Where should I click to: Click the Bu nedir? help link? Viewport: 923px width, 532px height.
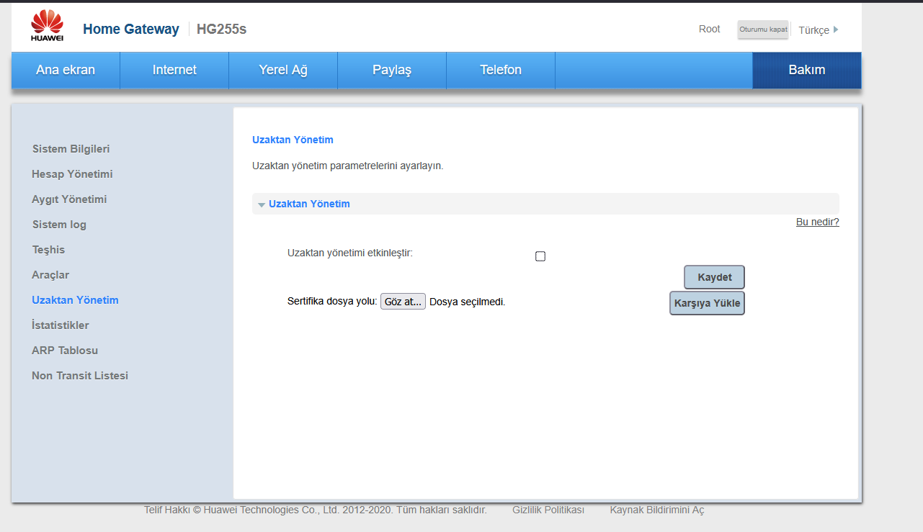[x=817, y=222]
